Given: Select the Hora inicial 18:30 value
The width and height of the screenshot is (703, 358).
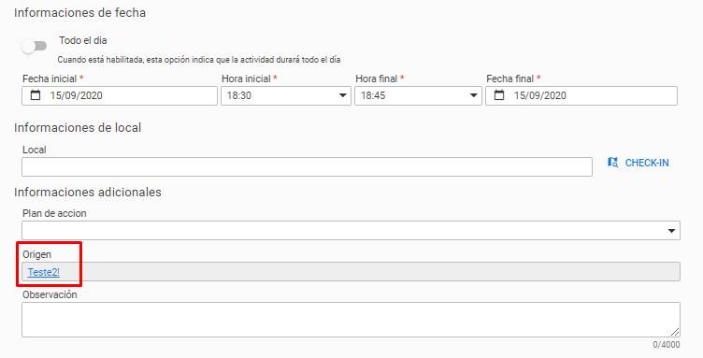Looking at the screenshot, I should click(239, 95).
